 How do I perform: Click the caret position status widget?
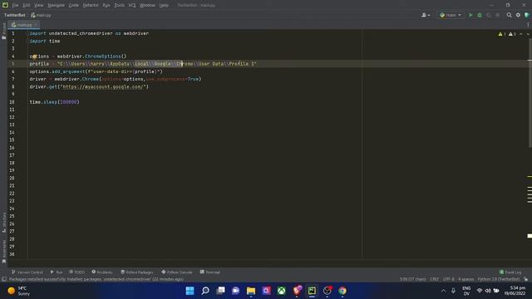coord(412,279)
